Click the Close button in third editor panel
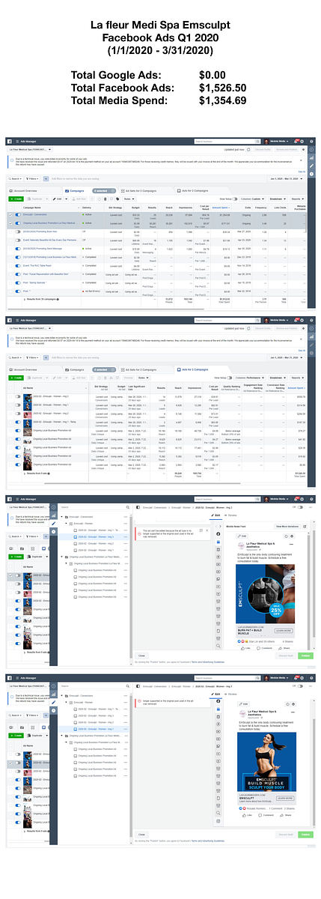The height and width of the screenshot is (899, 321). 142,655
